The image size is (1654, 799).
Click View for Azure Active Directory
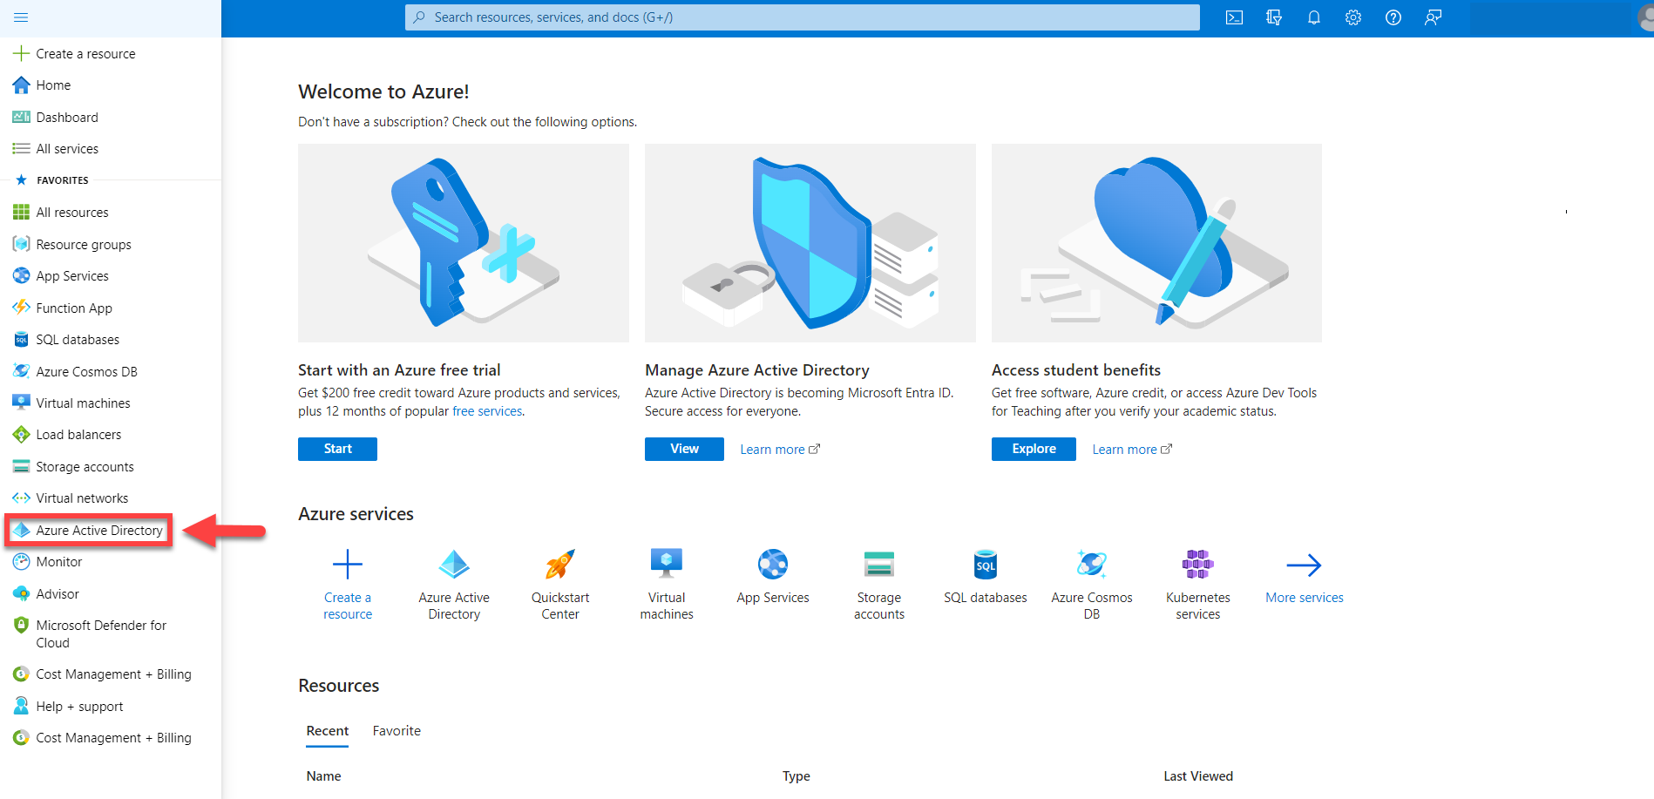[684, 449]
